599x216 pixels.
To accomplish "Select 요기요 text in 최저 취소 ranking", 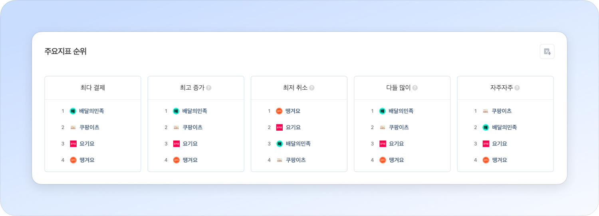I will pyautogui.click(x=293, y=128).
